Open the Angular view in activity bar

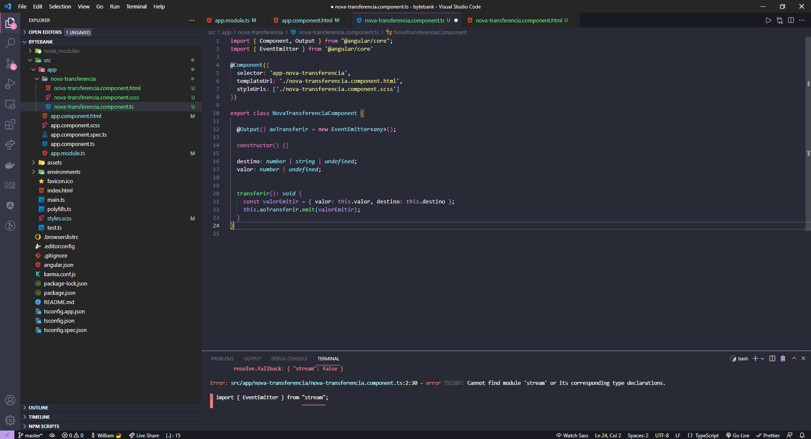10,206
